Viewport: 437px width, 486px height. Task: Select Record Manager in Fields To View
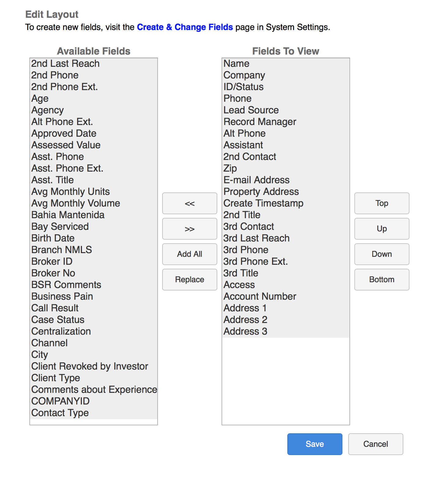click(x=260, y=122)
